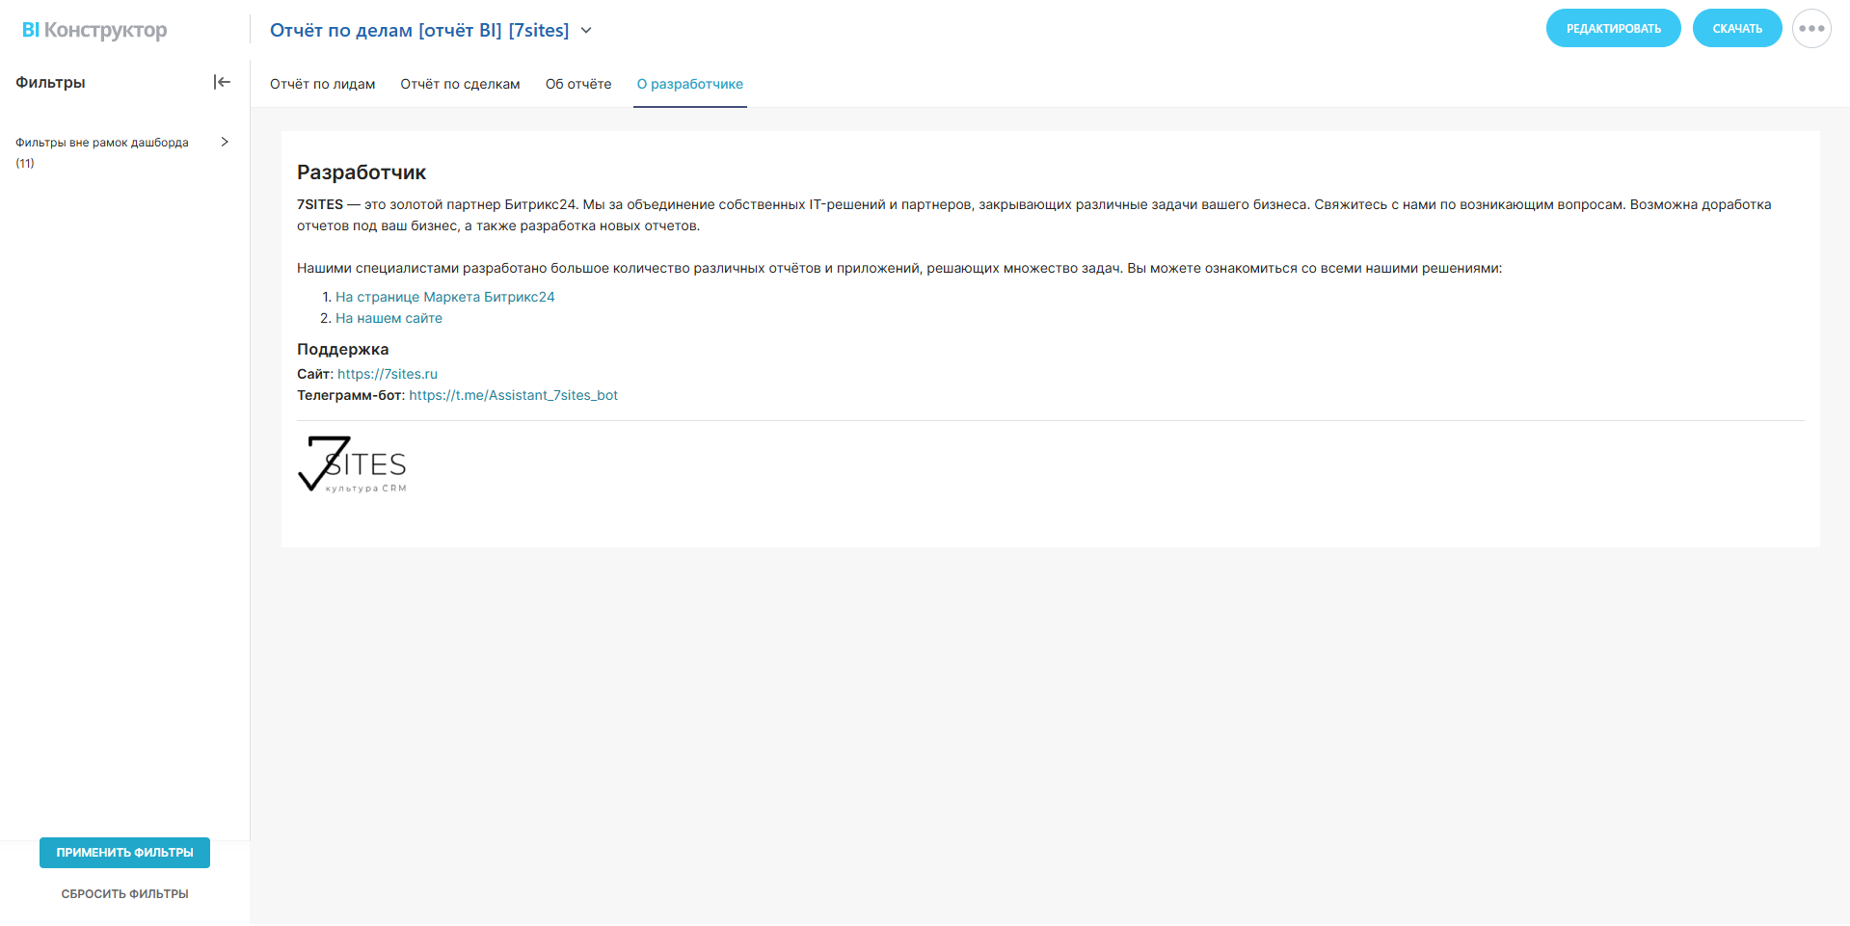The width and height of the screenshot is (1850, 926).
Task: Switch to Отчёт по лидам tab
Action: [x=323, y=84]
